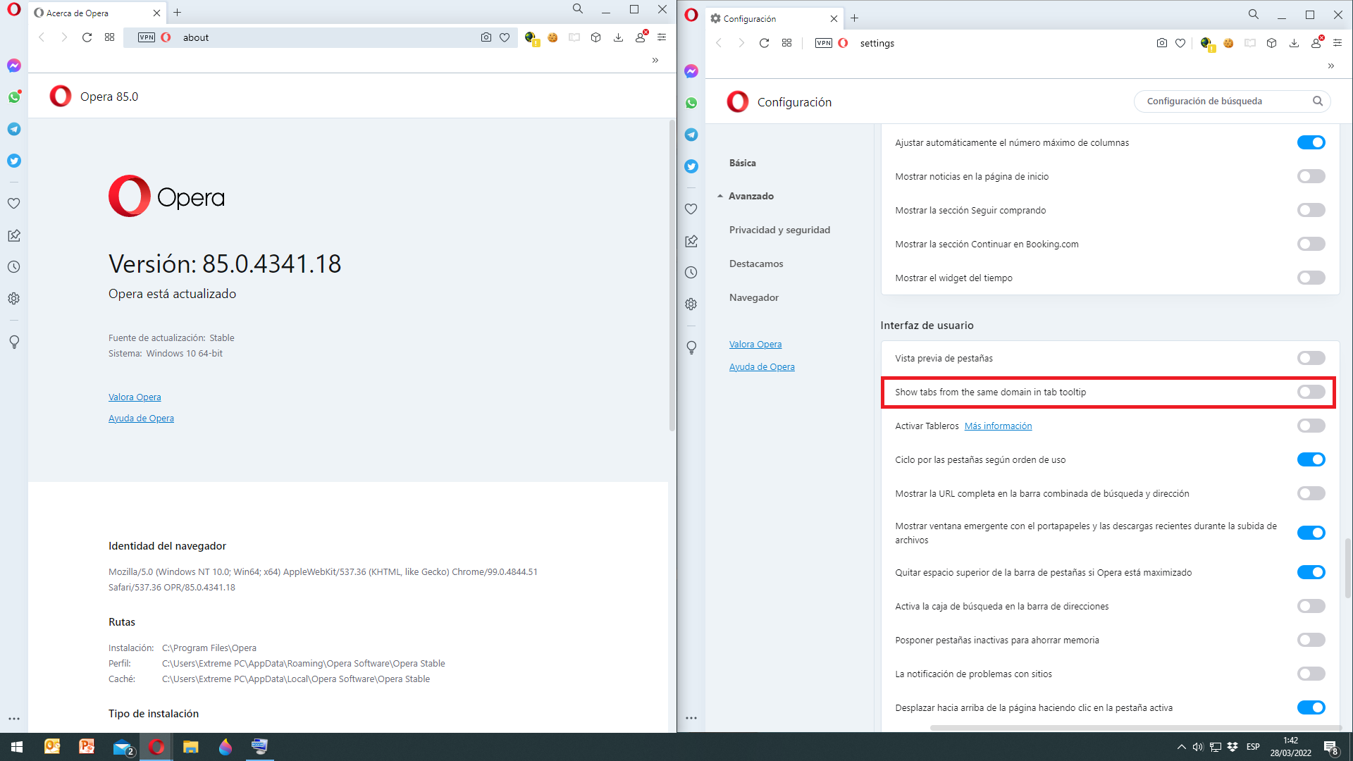The width and height of the screenshot is (1353, 761).
Task: Open notification center in taskbar
Action: (x=1330, y=747)
